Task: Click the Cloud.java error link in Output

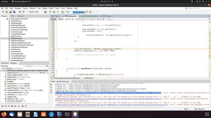Action: (111, 105)
